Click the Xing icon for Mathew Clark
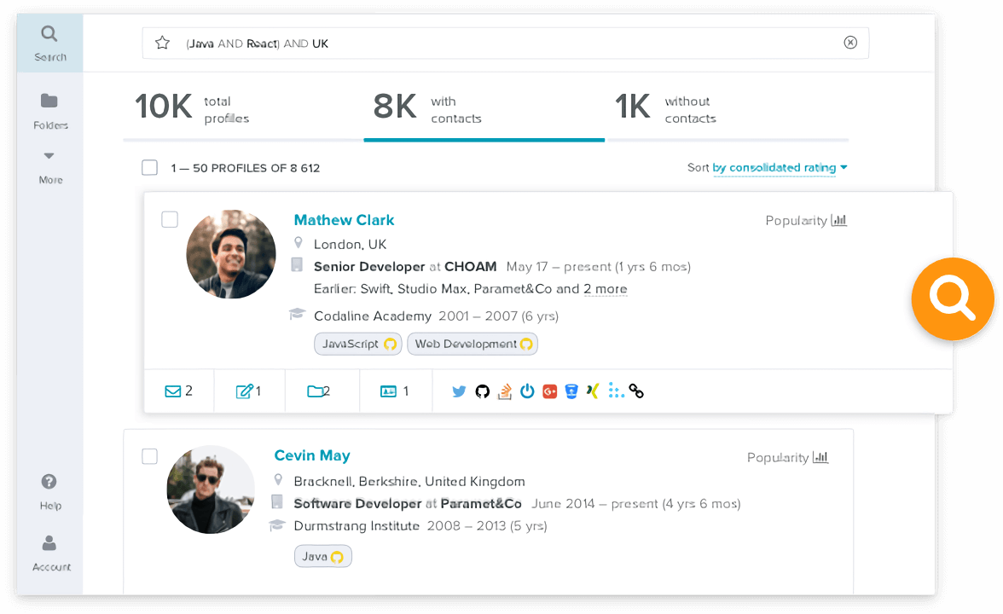 593,391
